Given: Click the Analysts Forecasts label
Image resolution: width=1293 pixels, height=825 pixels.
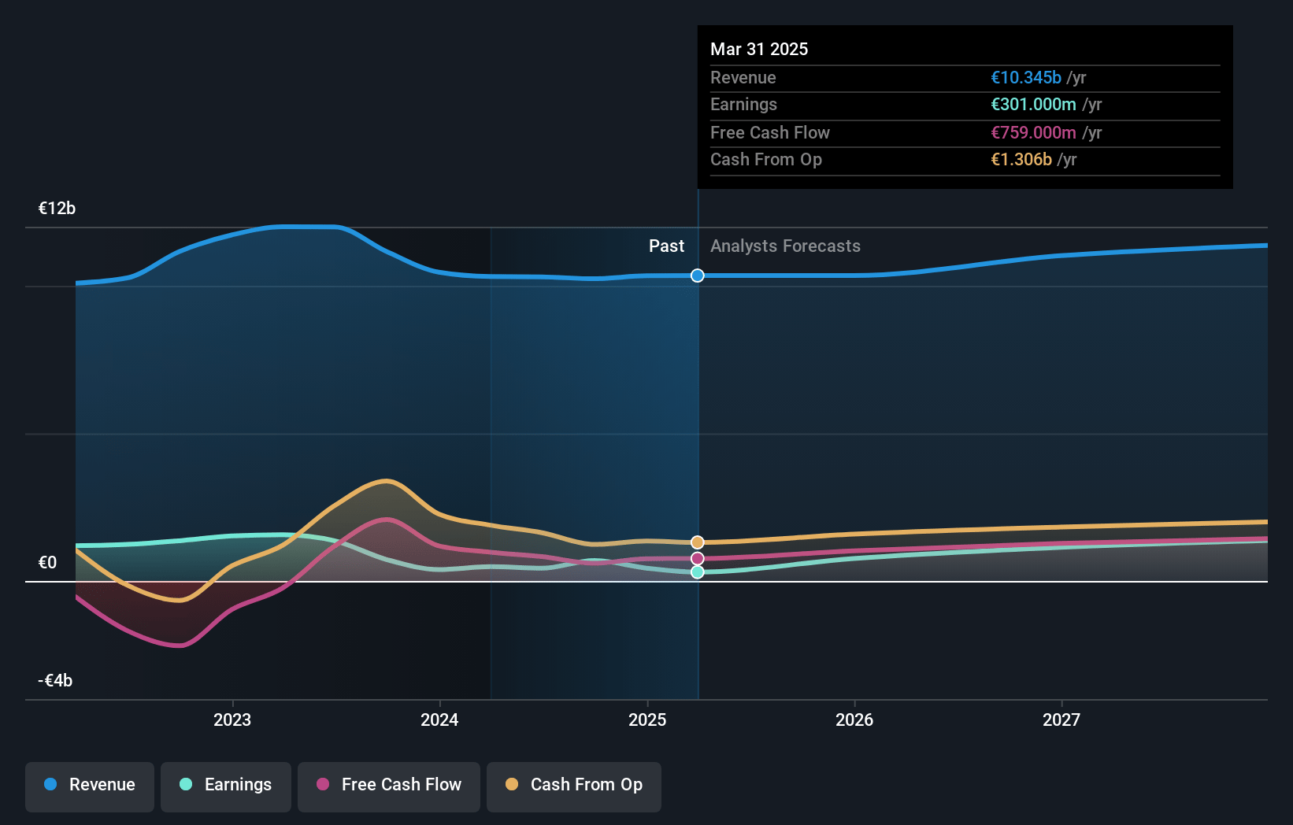Looking at the screenshot, I should (785, 246).
